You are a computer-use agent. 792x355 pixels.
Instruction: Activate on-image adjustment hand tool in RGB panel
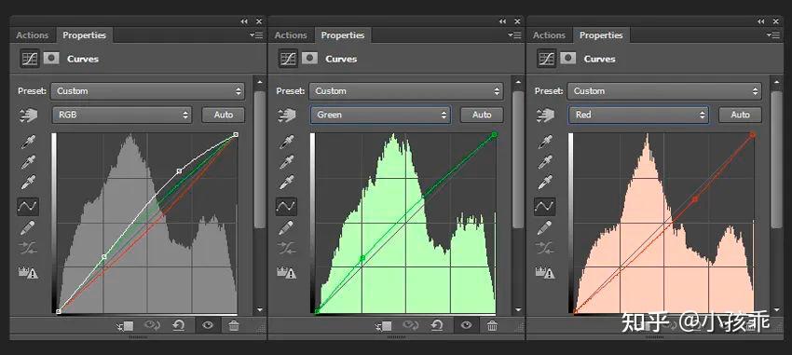pyautogui.click(x=29, y=116)
